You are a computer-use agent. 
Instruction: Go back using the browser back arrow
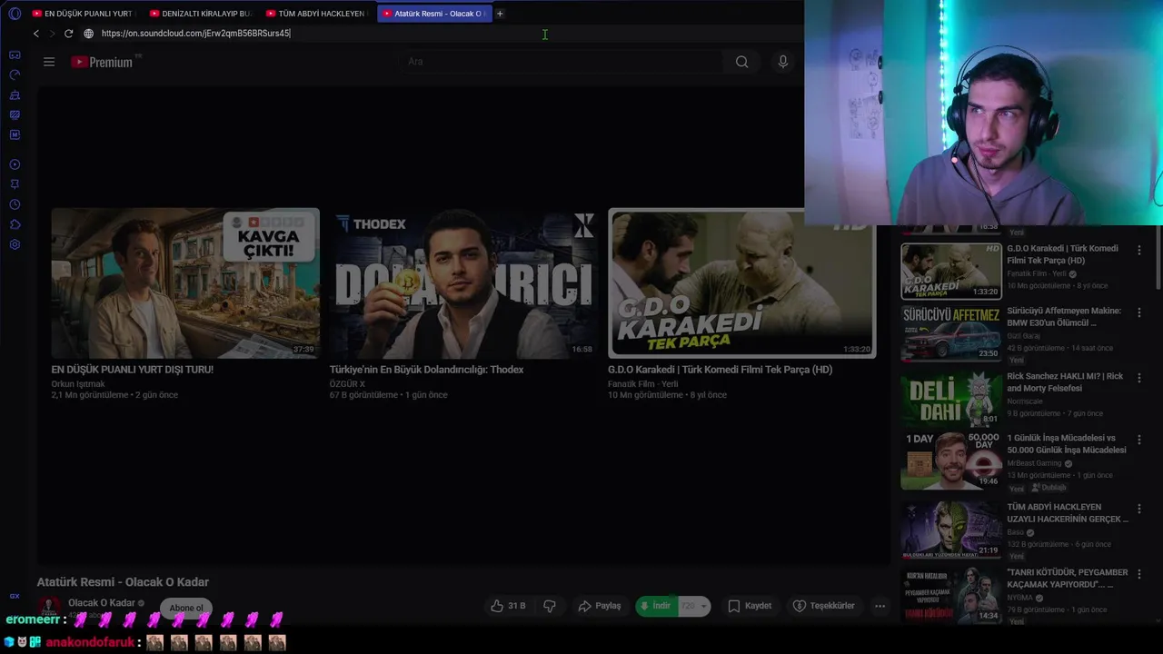click(x=35, y=34)
